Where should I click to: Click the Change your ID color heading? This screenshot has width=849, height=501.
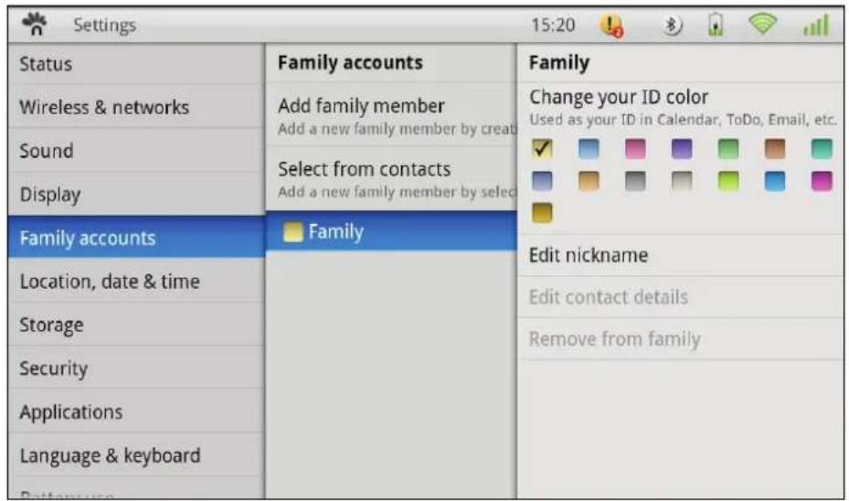[x=619, y=97]
